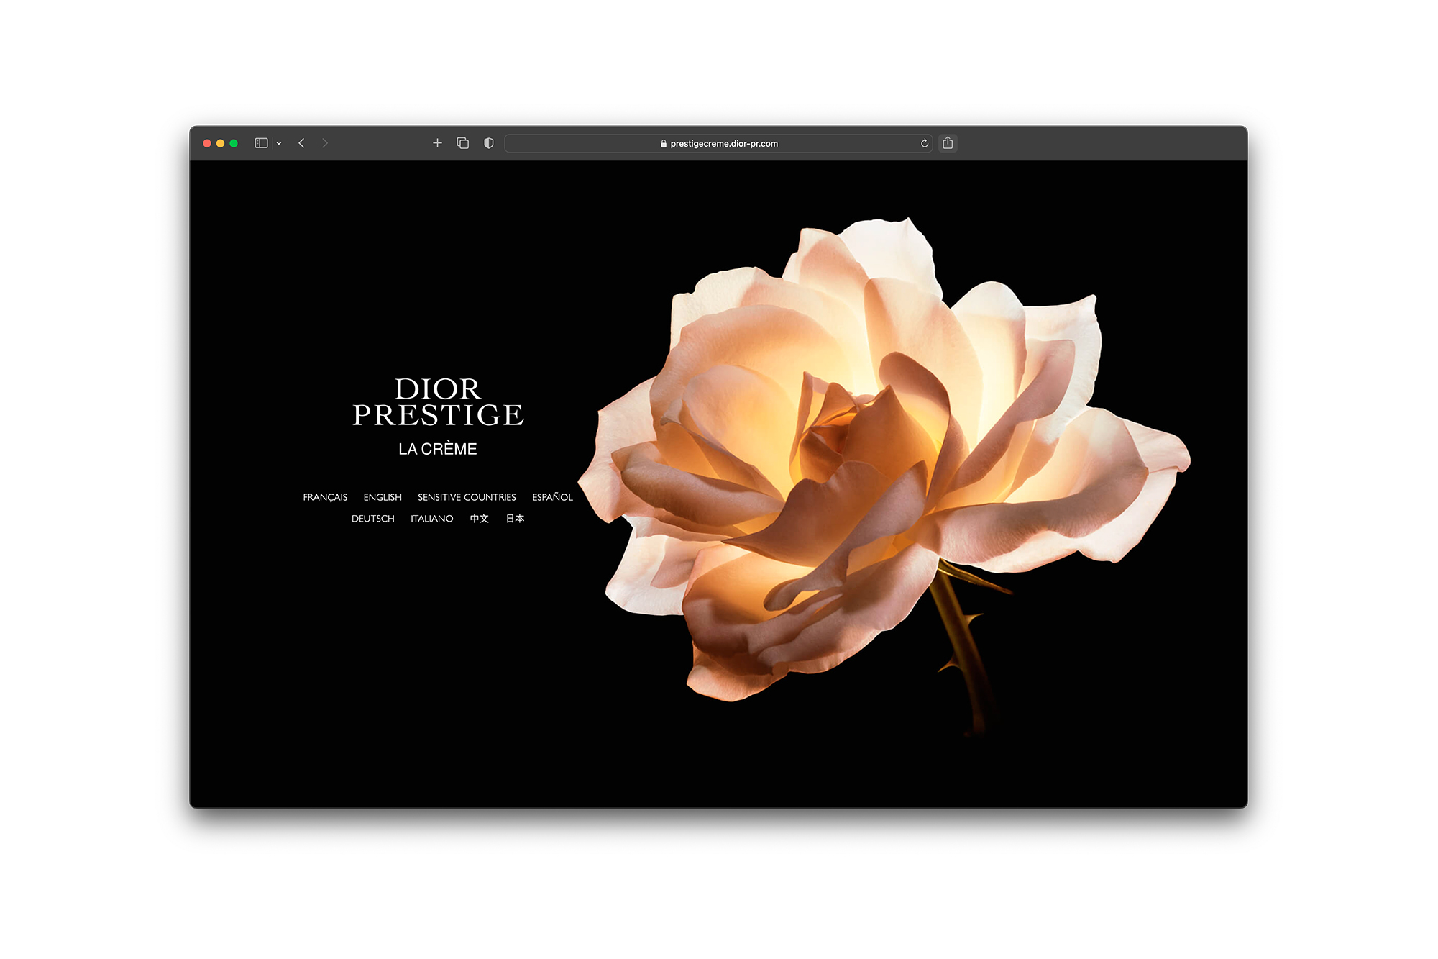1438x959 pixels.
Task: Expand the sidebar options dropdown chevron
Action: (279, 143)
